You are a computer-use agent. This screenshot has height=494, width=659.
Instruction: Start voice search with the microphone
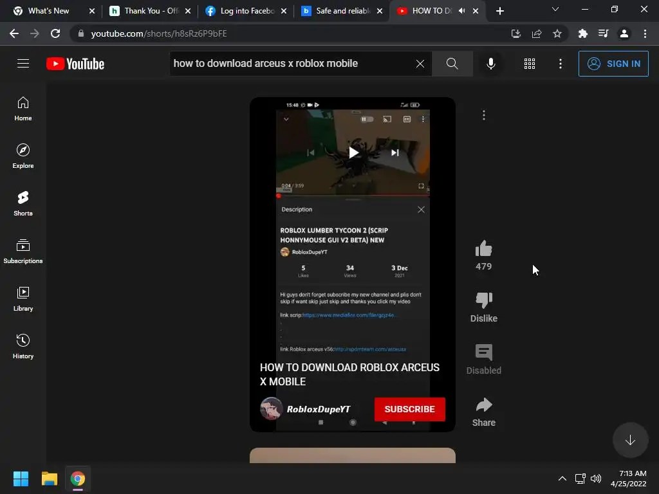[x=490, y=64]
